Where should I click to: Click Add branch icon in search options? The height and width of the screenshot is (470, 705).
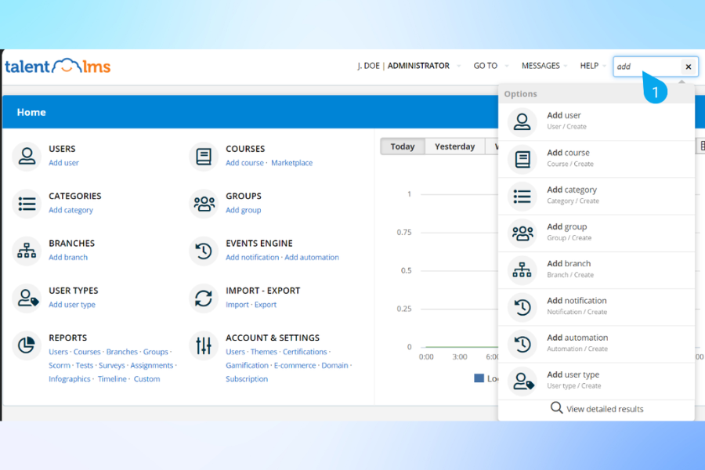coord(522,269)
